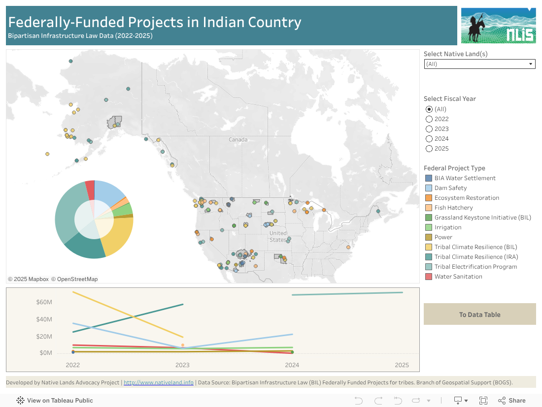The image size is (542, 407).
Task: Open the nativeland.info link
Action: click(158, 382)
